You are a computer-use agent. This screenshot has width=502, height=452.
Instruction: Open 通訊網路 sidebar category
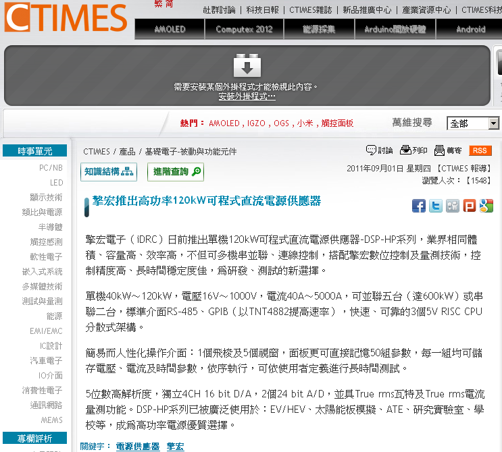(46, 405)
